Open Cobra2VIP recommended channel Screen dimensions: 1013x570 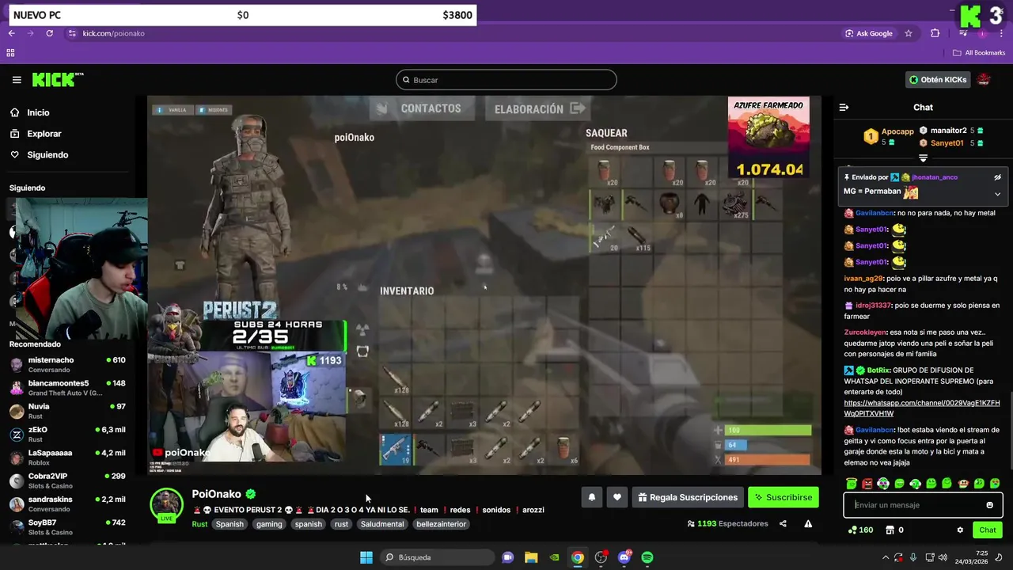67,481
